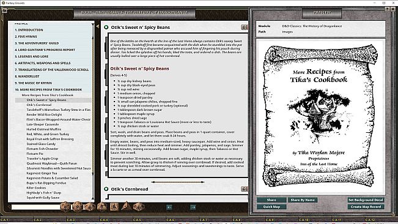Select Squid with Gully Sauce entry
This screenshot has height=224, width=398.
click(43, 198)
